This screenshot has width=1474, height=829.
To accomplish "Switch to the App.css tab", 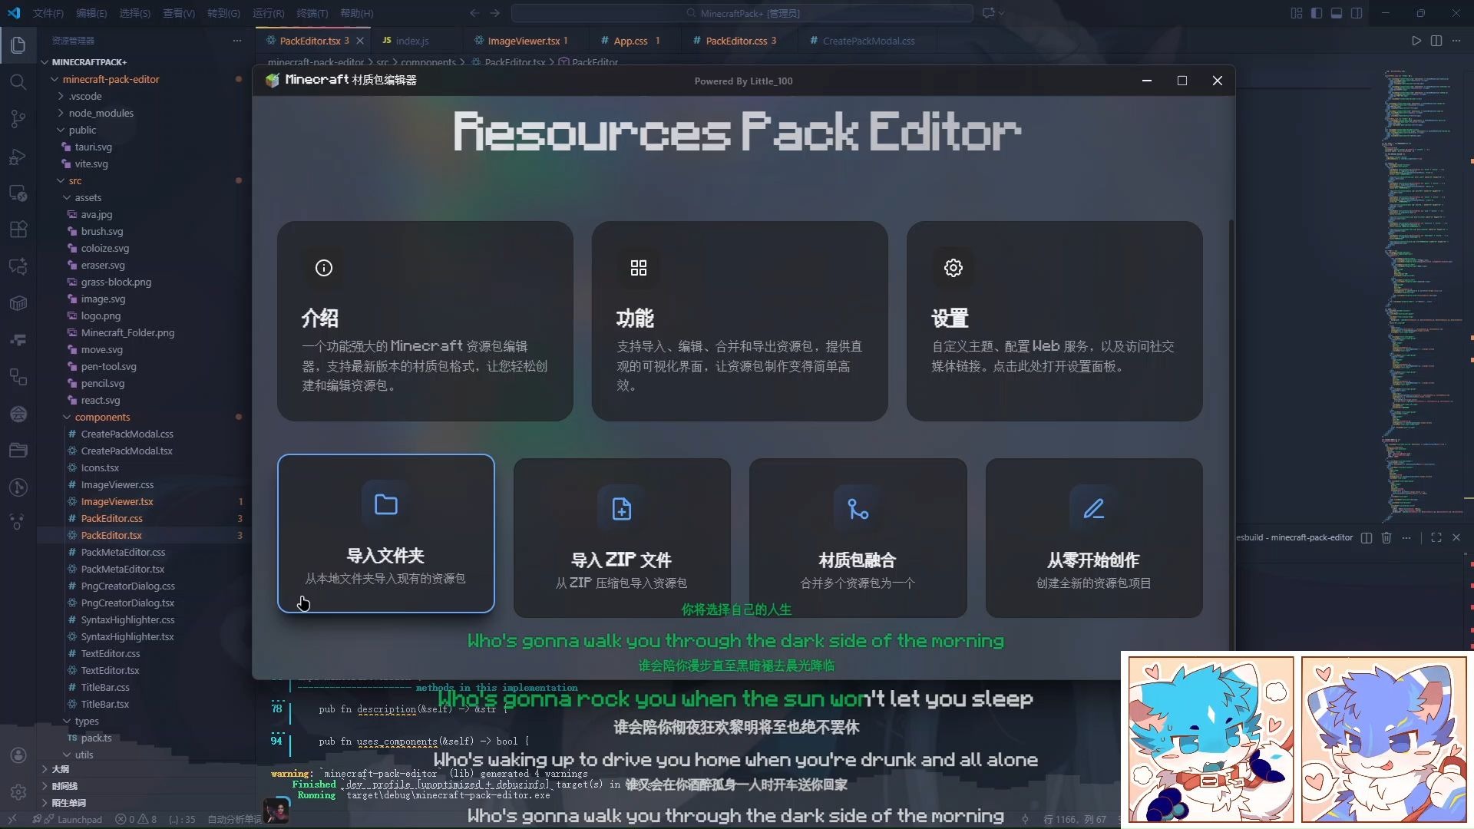I will tap(631, 40).
